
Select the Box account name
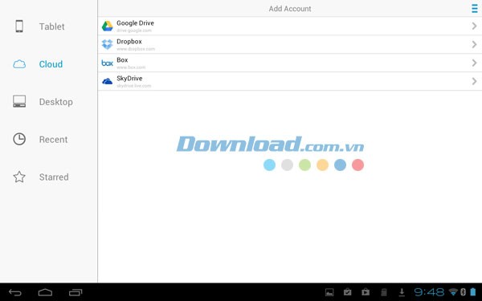[x=122, y=60]
